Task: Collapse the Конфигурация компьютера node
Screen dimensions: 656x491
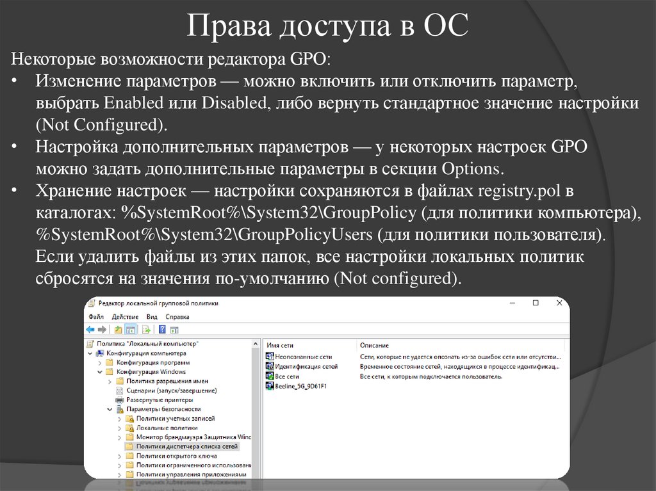Action: (89, 353)
